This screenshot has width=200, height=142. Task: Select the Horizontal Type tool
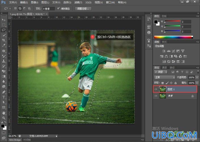pyautogui.click(x=4, y=97)
